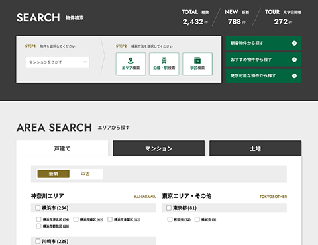Select the 学区検索 school district option
This screenshot has width=318, height=245.
197,64
